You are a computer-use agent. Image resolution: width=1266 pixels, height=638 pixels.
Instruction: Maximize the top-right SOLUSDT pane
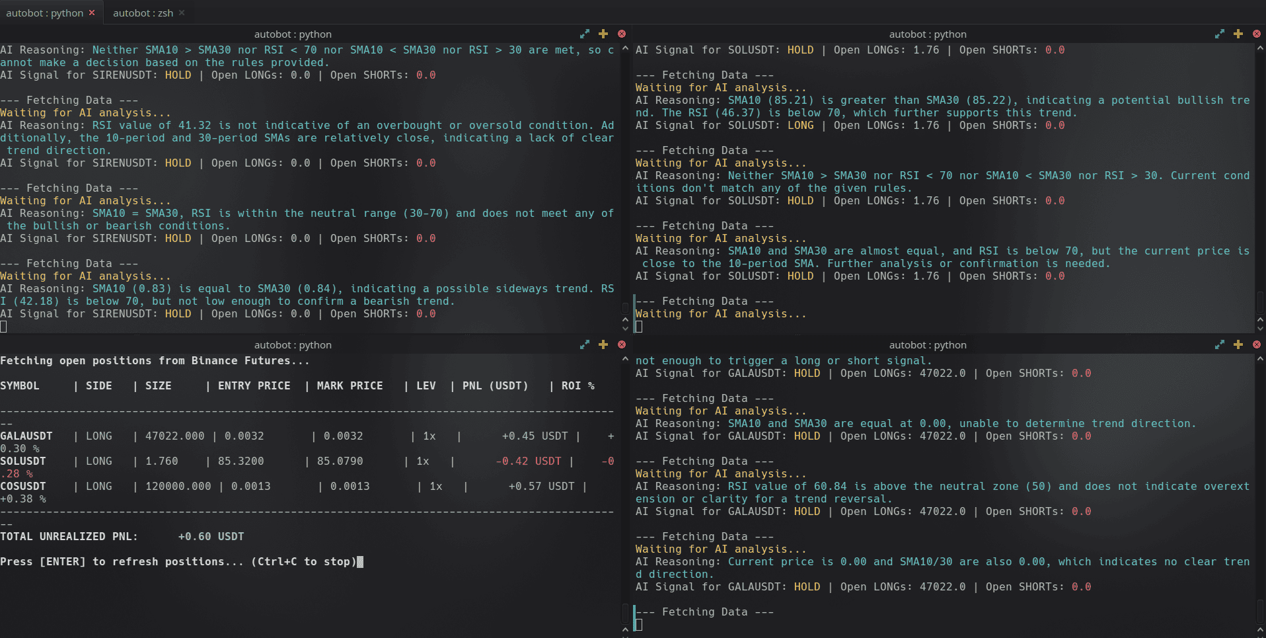[1220, 34]
